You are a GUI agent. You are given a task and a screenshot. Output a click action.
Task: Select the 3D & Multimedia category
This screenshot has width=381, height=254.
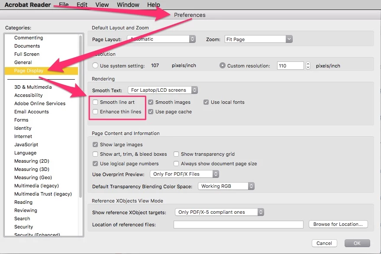[x=33, y=87]
